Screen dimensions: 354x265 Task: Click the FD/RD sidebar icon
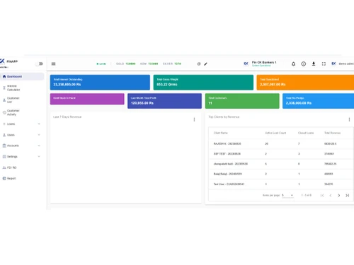[4, 167]
